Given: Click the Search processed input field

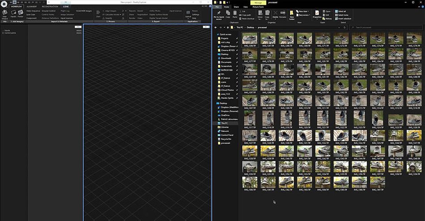Looking at the screenshot, I should point(385,27).
